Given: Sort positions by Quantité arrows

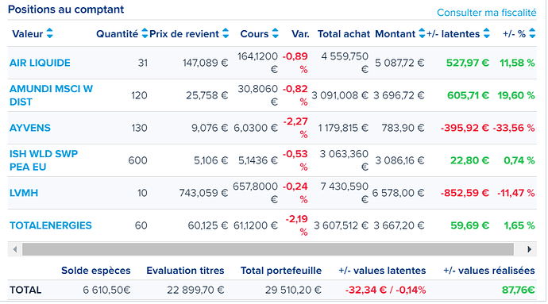Looking at the screenshot, I should click(145, 33).
